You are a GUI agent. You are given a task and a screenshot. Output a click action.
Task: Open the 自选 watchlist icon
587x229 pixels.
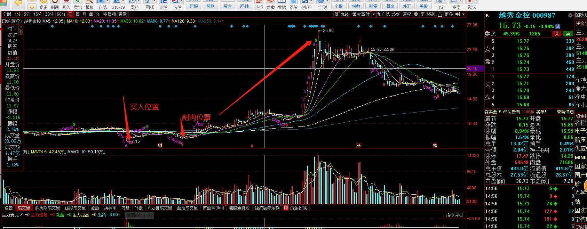click(x=103, y=4)
